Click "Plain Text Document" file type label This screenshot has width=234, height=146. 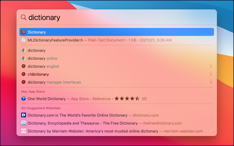click(106, 40)
